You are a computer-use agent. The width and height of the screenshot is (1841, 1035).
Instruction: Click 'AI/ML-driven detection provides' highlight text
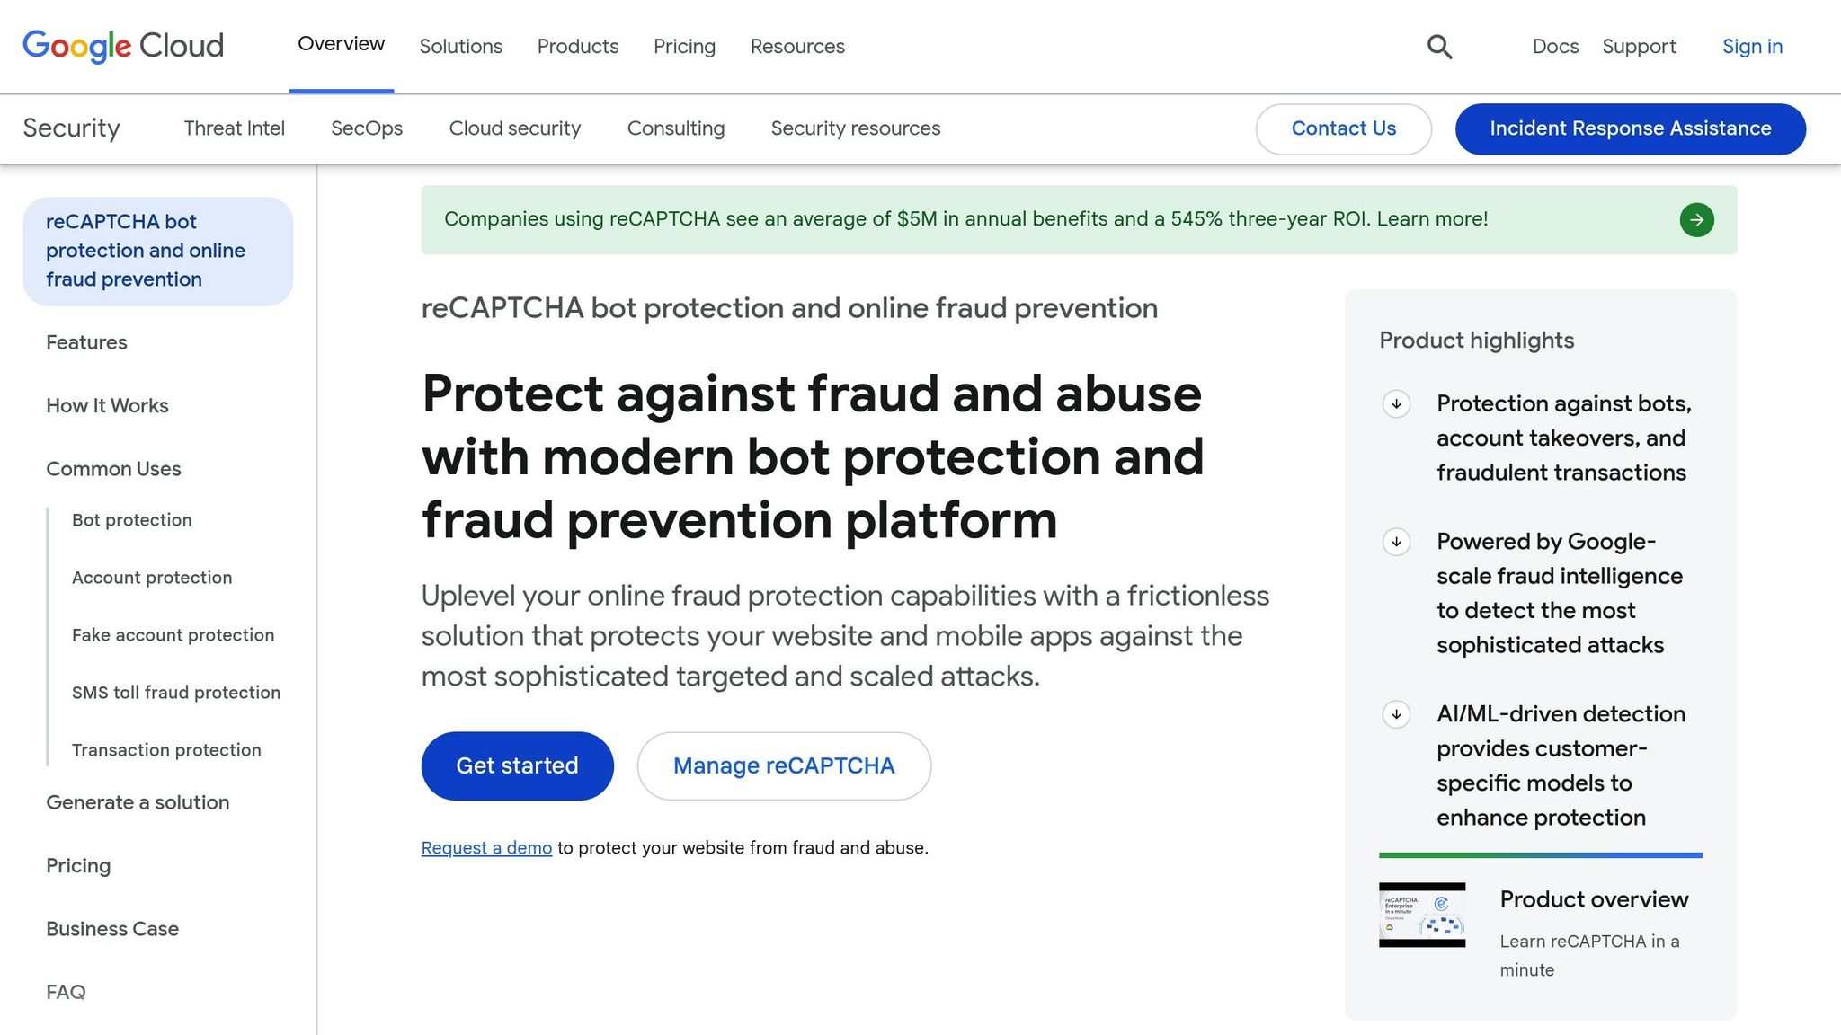tap(1561, 765)
